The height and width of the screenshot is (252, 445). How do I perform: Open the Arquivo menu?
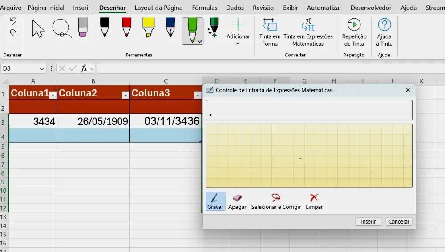11,8
